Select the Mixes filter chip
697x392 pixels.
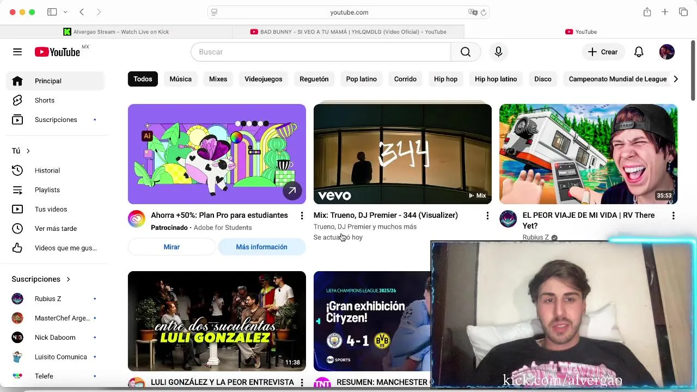(218, 79)
